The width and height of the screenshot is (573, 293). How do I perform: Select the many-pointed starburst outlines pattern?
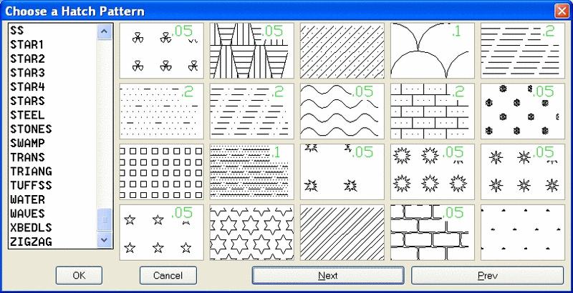(x=433, y=172)
